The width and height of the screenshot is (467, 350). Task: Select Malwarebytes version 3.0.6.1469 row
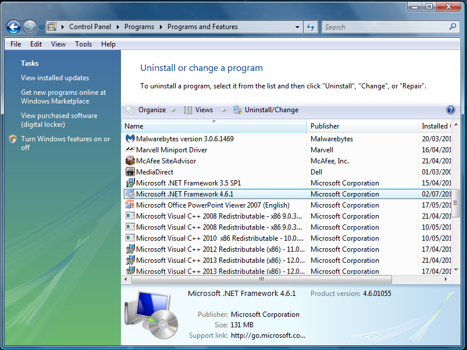tap(287, 139)
